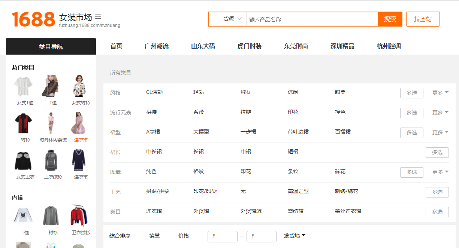Sort results by 销量
The image size is (459, 248).
(x=154, y=236)
